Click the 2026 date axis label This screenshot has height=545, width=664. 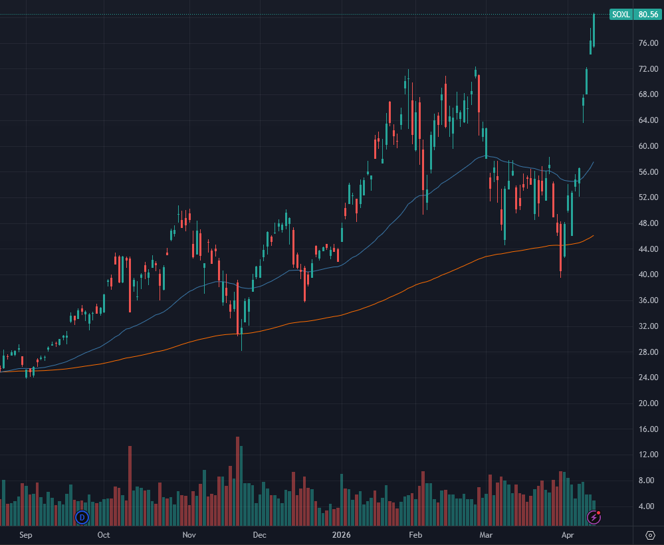(x=342, y=535)
